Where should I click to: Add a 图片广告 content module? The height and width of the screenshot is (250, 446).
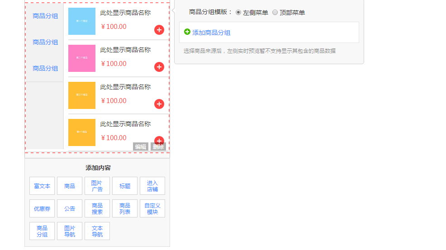pyautogui.click(x=97, y=186)
